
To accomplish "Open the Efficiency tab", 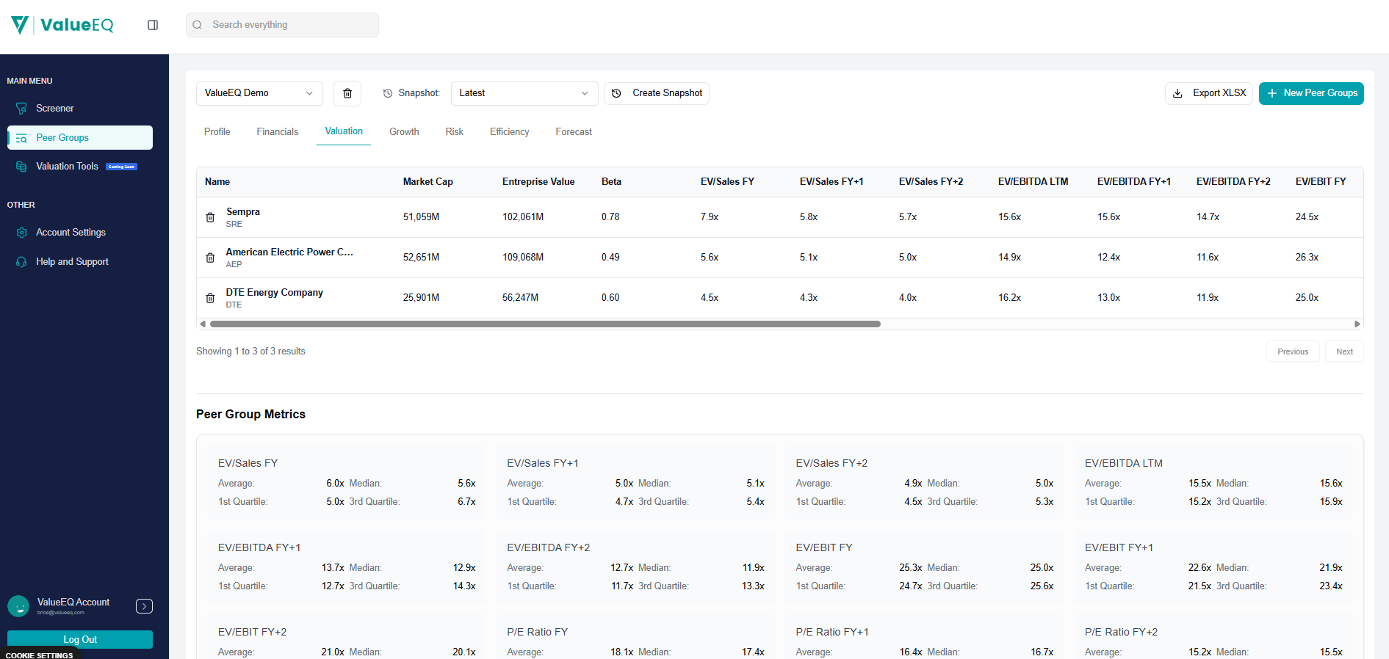I will [510, 132].
